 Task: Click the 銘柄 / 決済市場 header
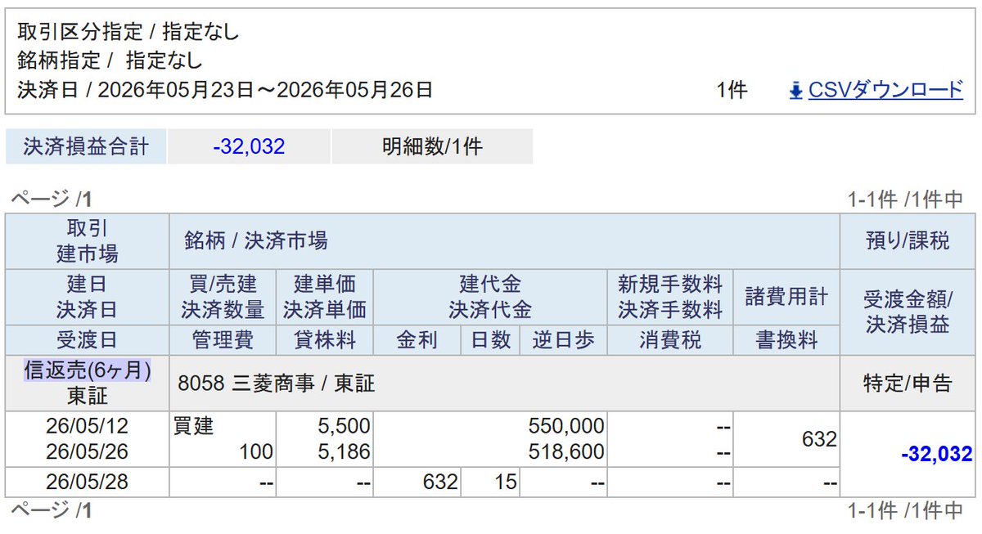[x=504, y=241]
